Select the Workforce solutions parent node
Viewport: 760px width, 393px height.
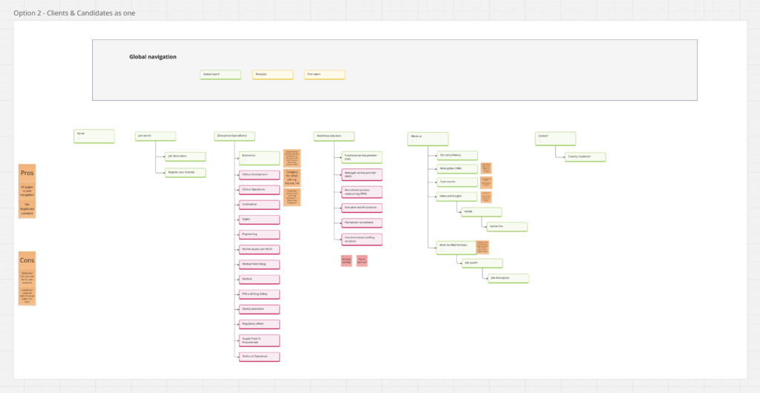[334, 136]
